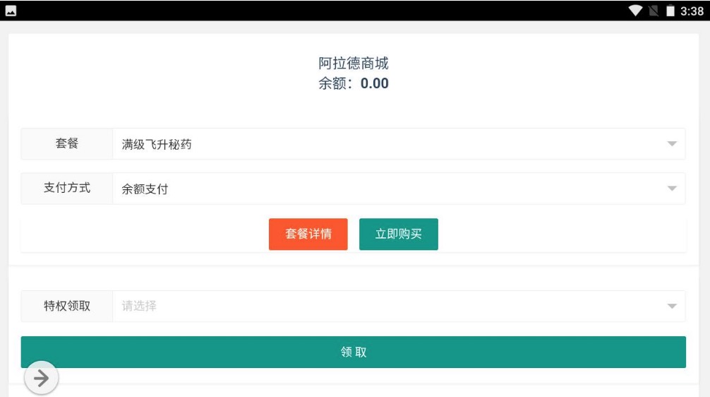The width and height of the screenshot is (710, 397).
Task: Tap the floating right-arrow circle icon
Action: pos(41,378)
